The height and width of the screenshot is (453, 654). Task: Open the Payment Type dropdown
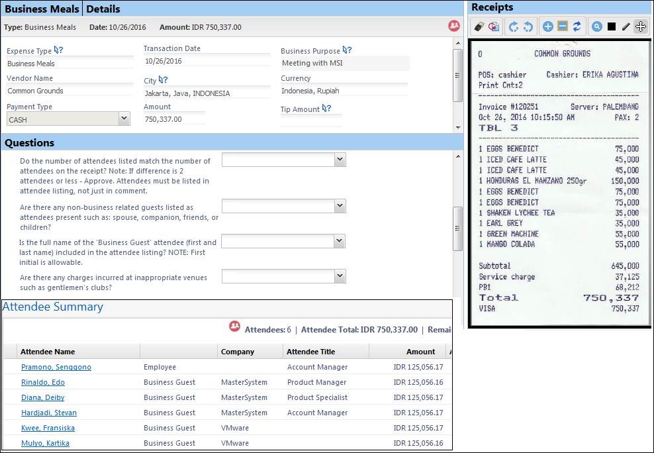pos(123,119)
